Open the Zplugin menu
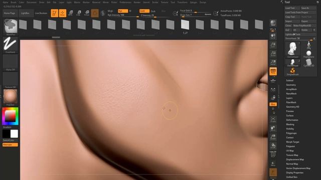This screenshot has height=180, width=321. click(x=194, y=2)
